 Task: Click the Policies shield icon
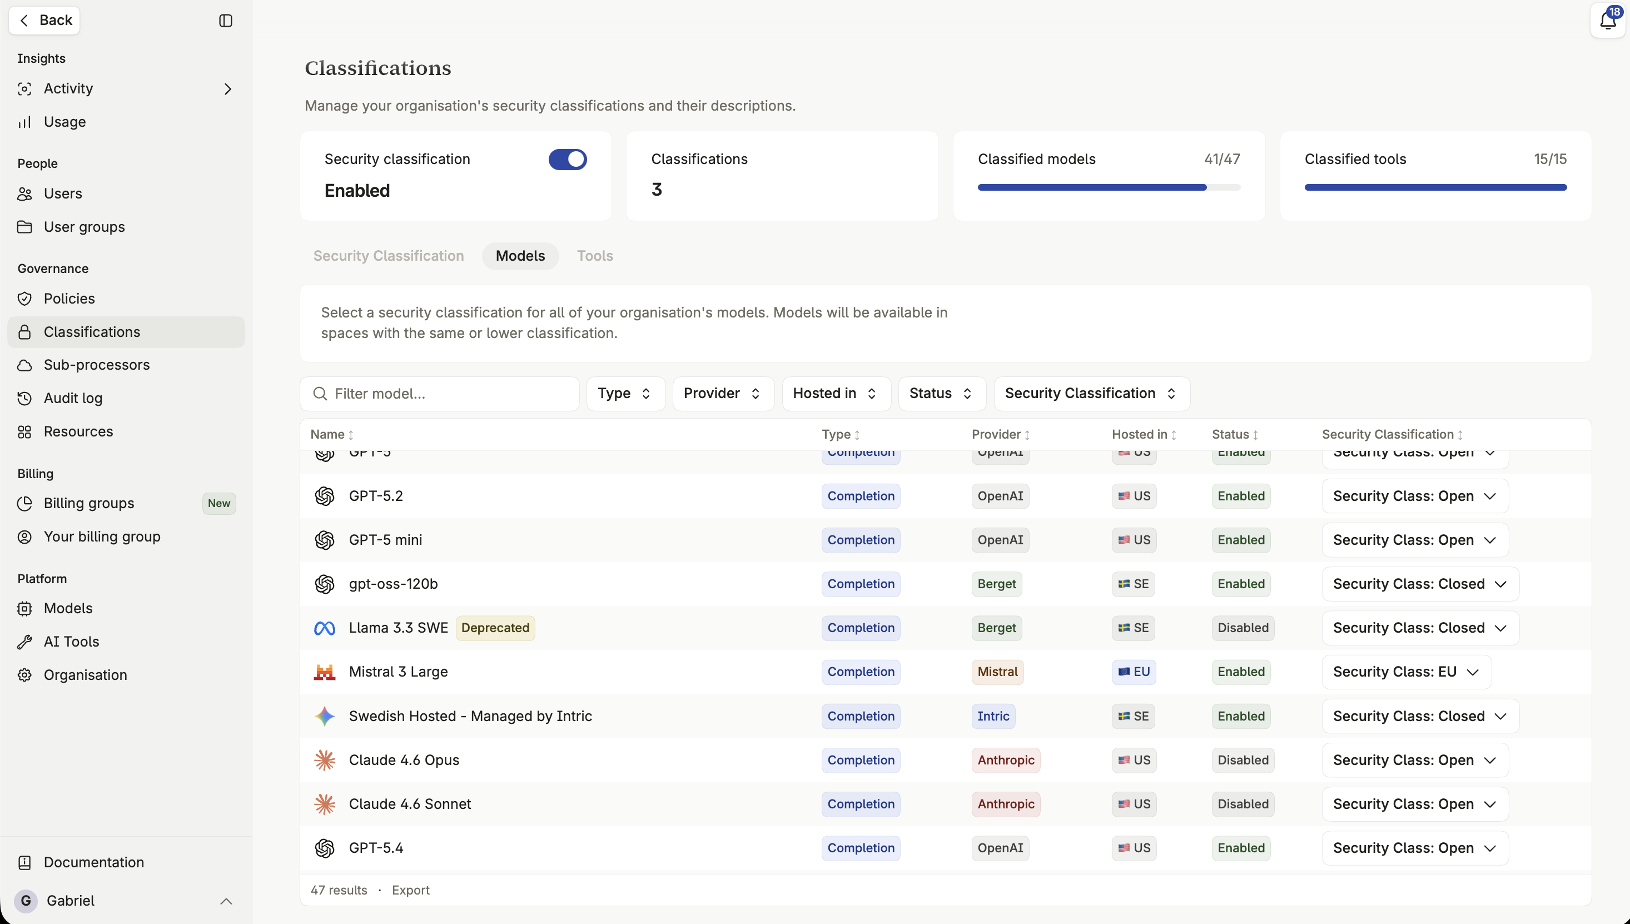pos(25,299)
